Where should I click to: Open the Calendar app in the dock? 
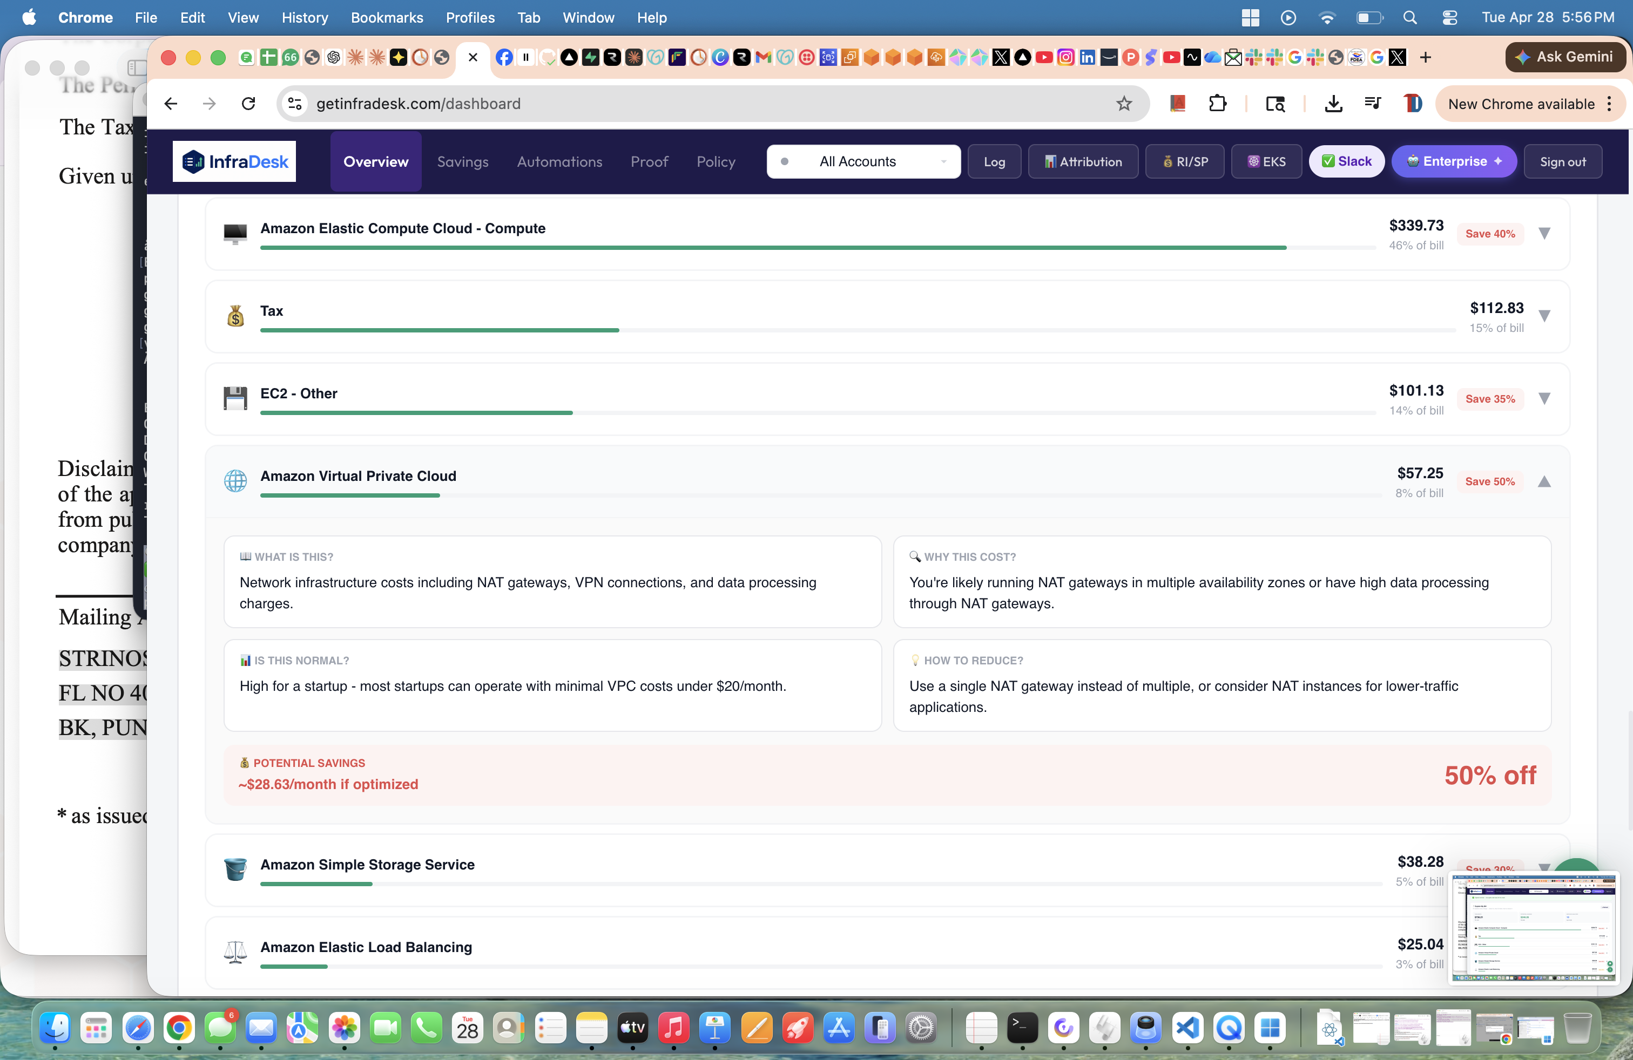(467, 1028)
